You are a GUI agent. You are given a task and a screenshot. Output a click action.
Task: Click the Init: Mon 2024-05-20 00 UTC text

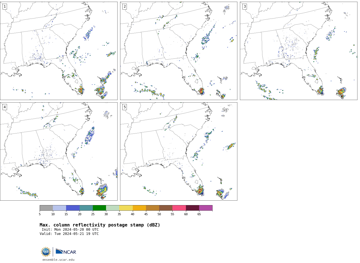tap(70, 230)
